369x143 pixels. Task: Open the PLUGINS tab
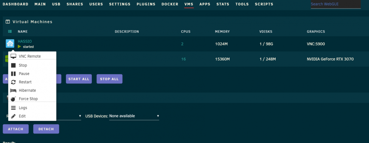(x=146, y=4)
